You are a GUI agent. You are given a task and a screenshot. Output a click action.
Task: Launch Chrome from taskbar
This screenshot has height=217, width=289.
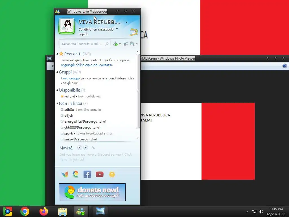pyautogui.click(x=25, y=211)
